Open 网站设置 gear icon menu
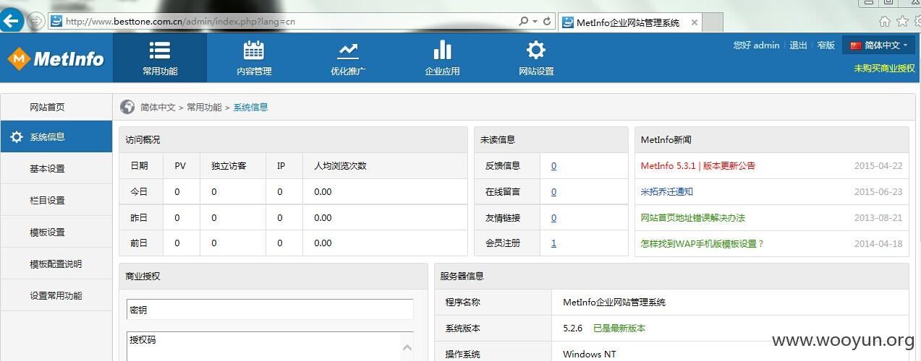Viewport: 921px width, 361px height. [x=536, y=58]
